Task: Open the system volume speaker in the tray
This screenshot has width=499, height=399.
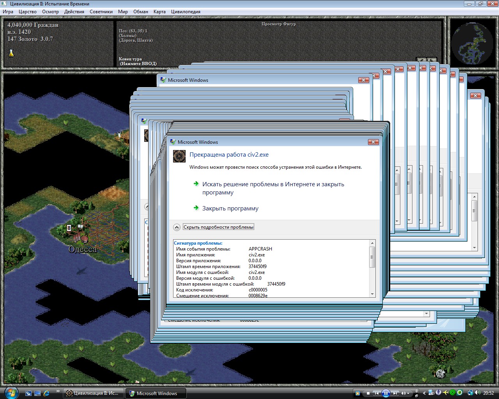Action: point(478,393)
